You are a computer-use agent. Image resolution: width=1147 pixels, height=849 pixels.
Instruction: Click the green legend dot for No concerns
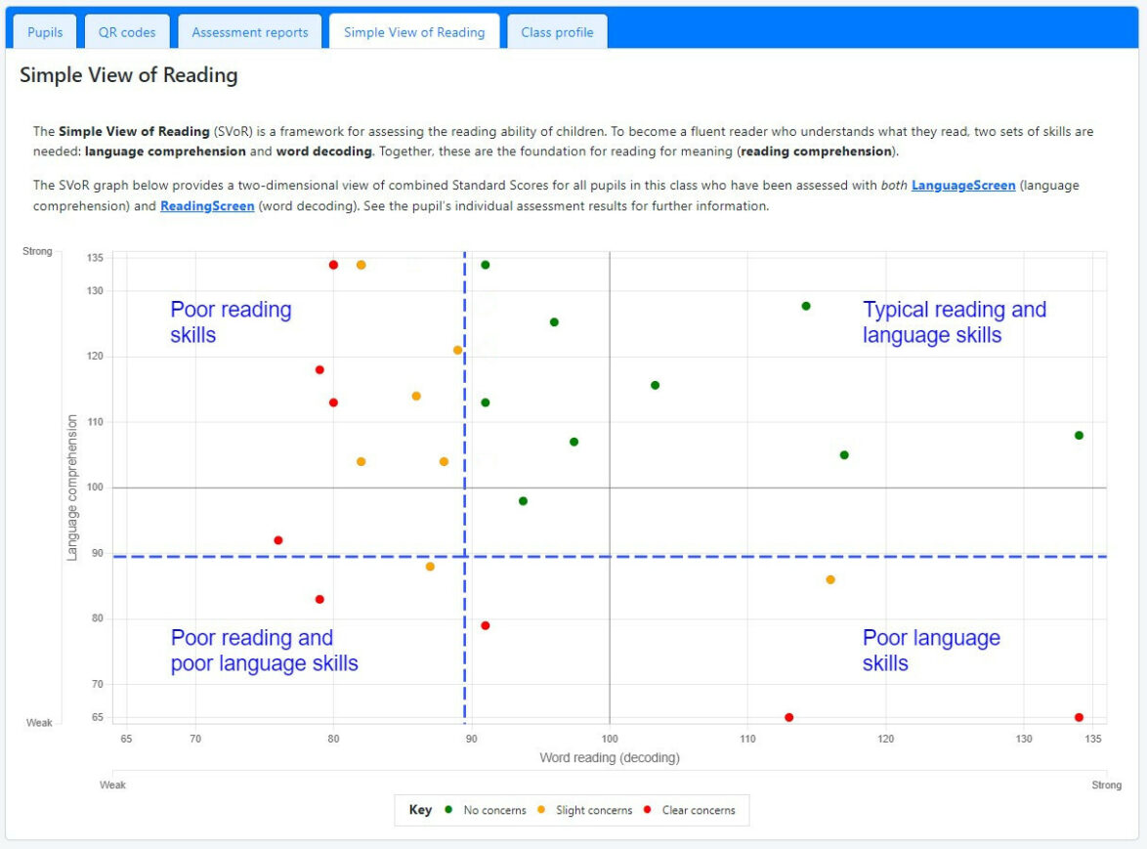tap(448, 810)
